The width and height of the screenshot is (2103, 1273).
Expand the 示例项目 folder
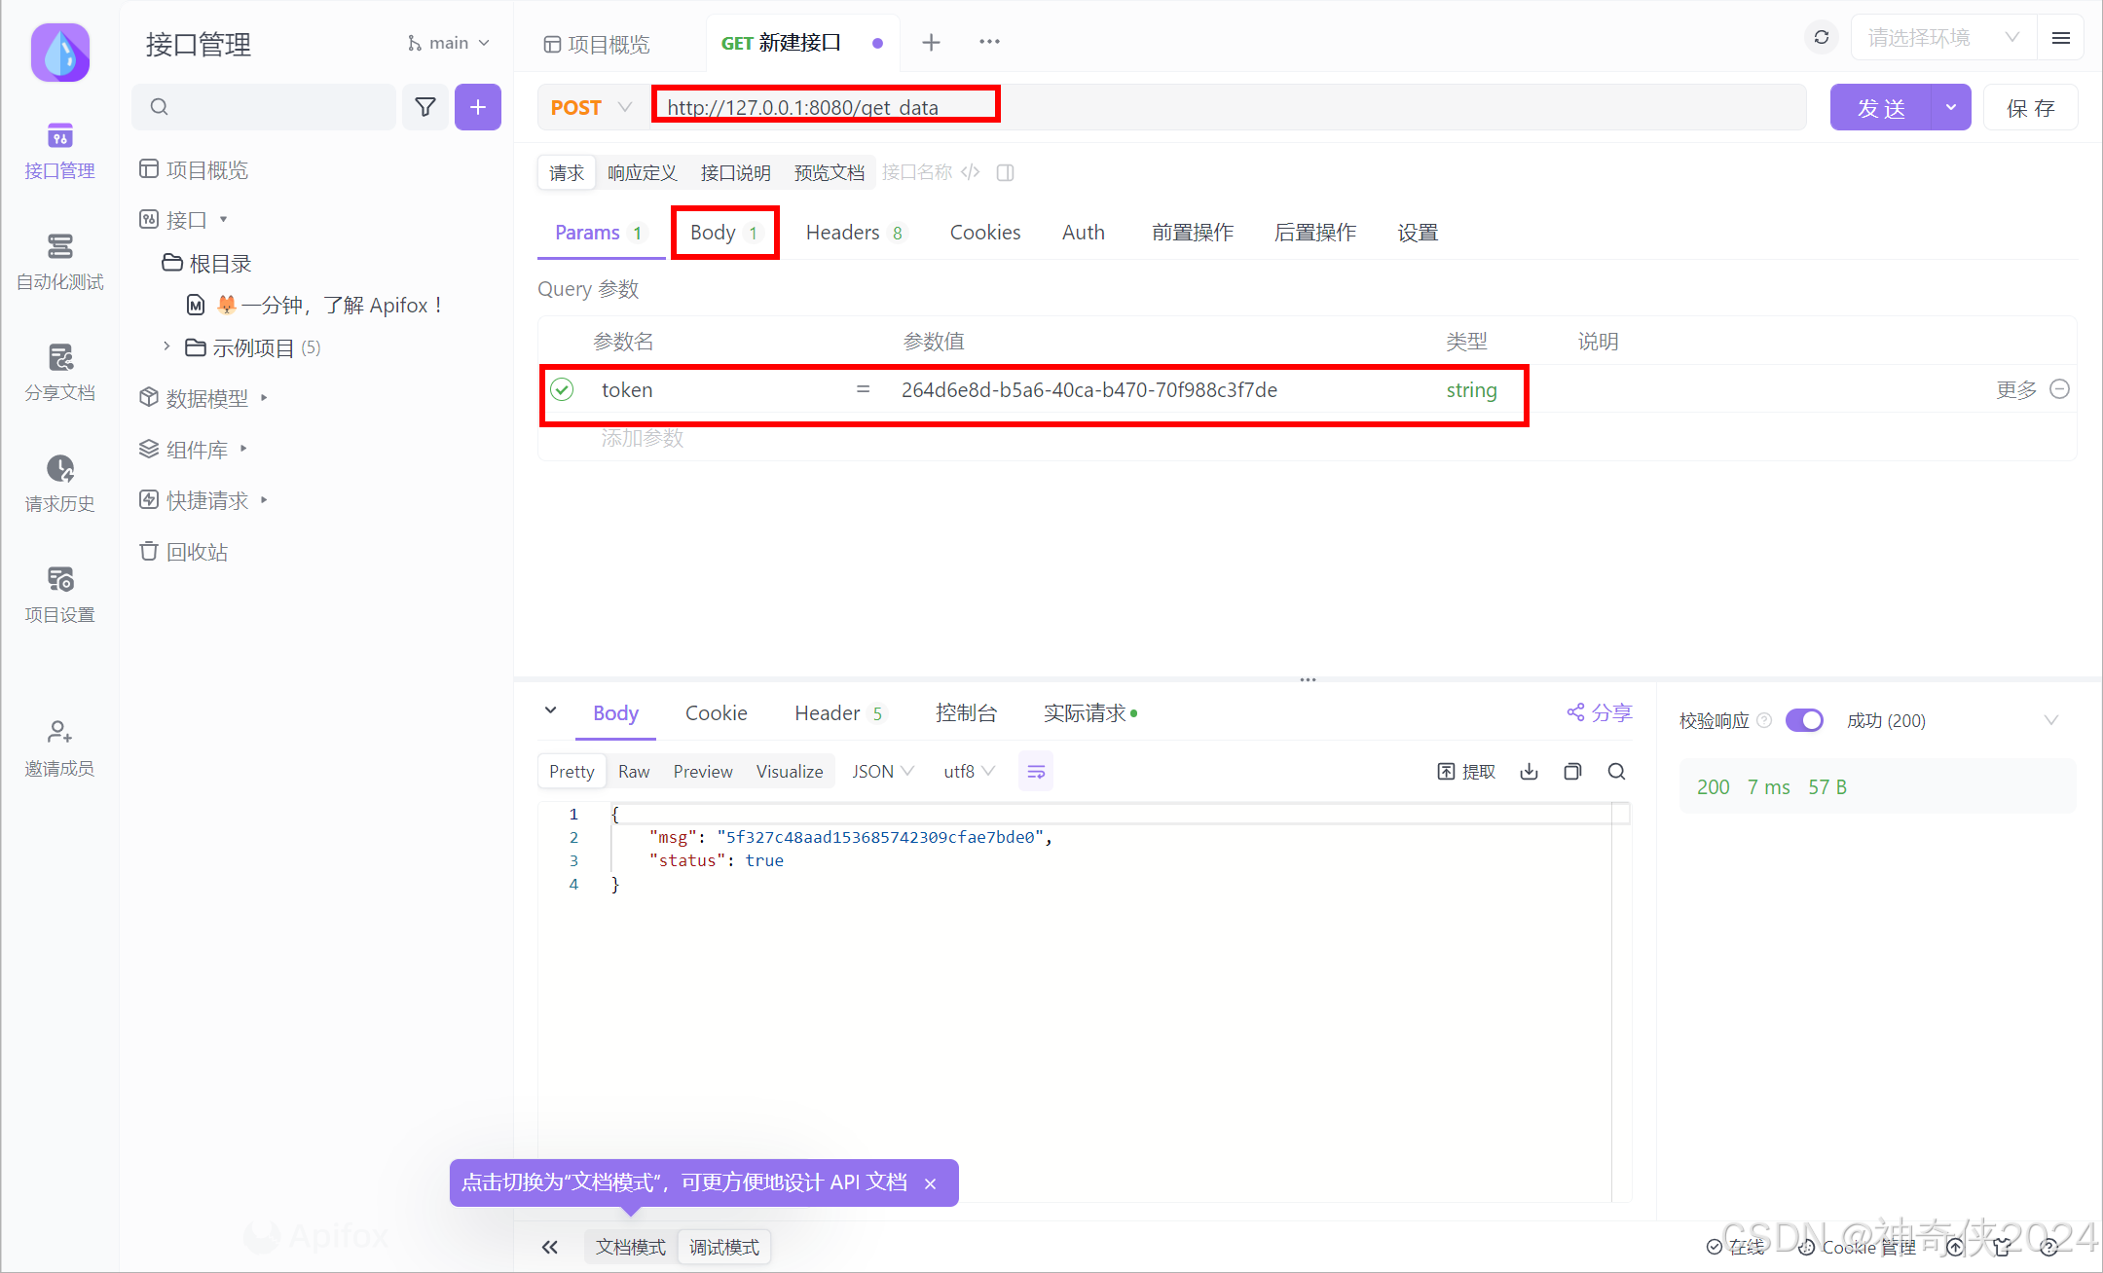click(166, 346)
